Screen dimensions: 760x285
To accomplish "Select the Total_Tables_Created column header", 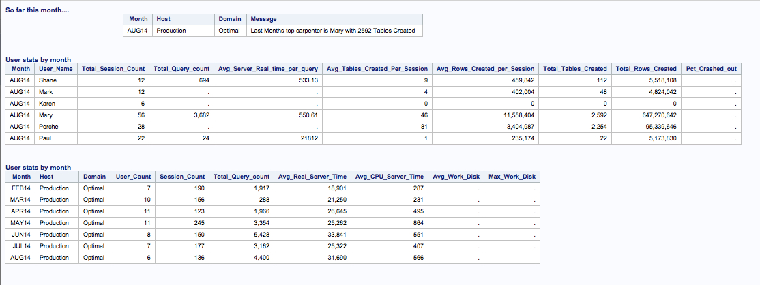I will (575, 69).
